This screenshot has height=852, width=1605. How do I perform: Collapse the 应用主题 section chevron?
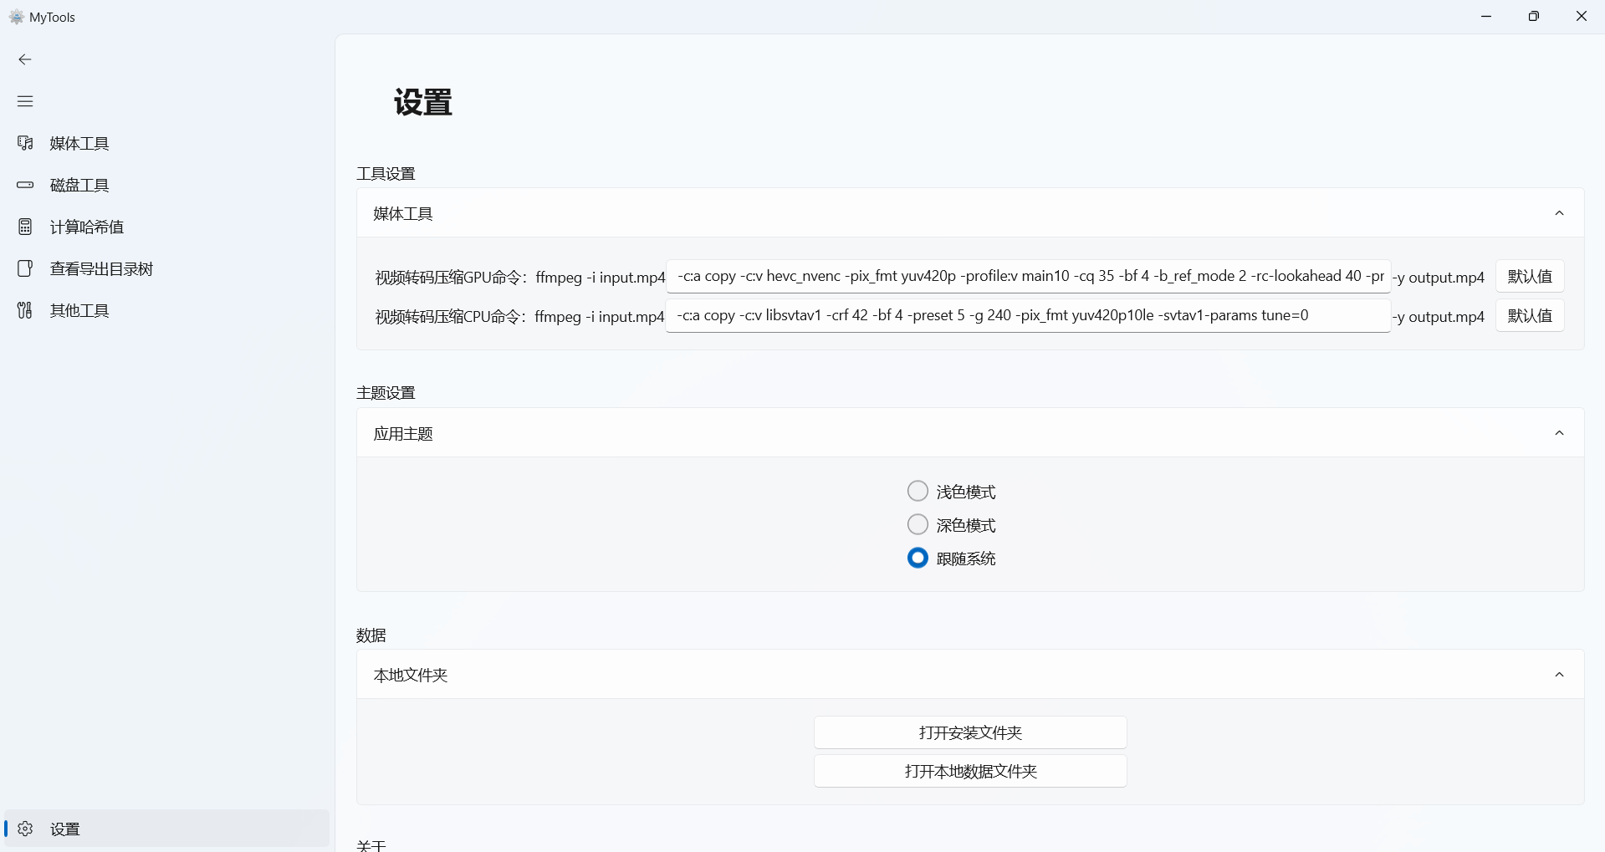pyautogui.click(x=1559, y=433)
